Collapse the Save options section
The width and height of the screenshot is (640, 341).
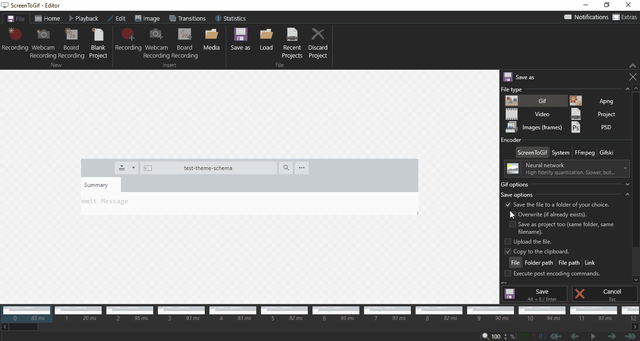pyautogui.click(x=627, y=194)
